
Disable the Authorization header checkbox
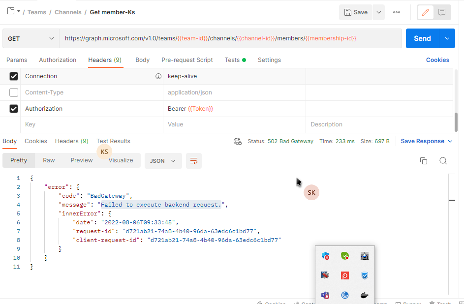13,108
